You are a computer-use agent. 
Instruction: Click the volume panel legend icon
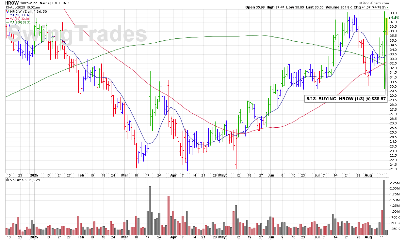coord(8,180)
